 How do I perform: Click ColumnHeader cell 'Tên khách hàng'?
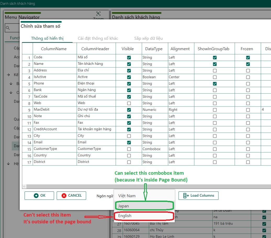tap(96, 64)
